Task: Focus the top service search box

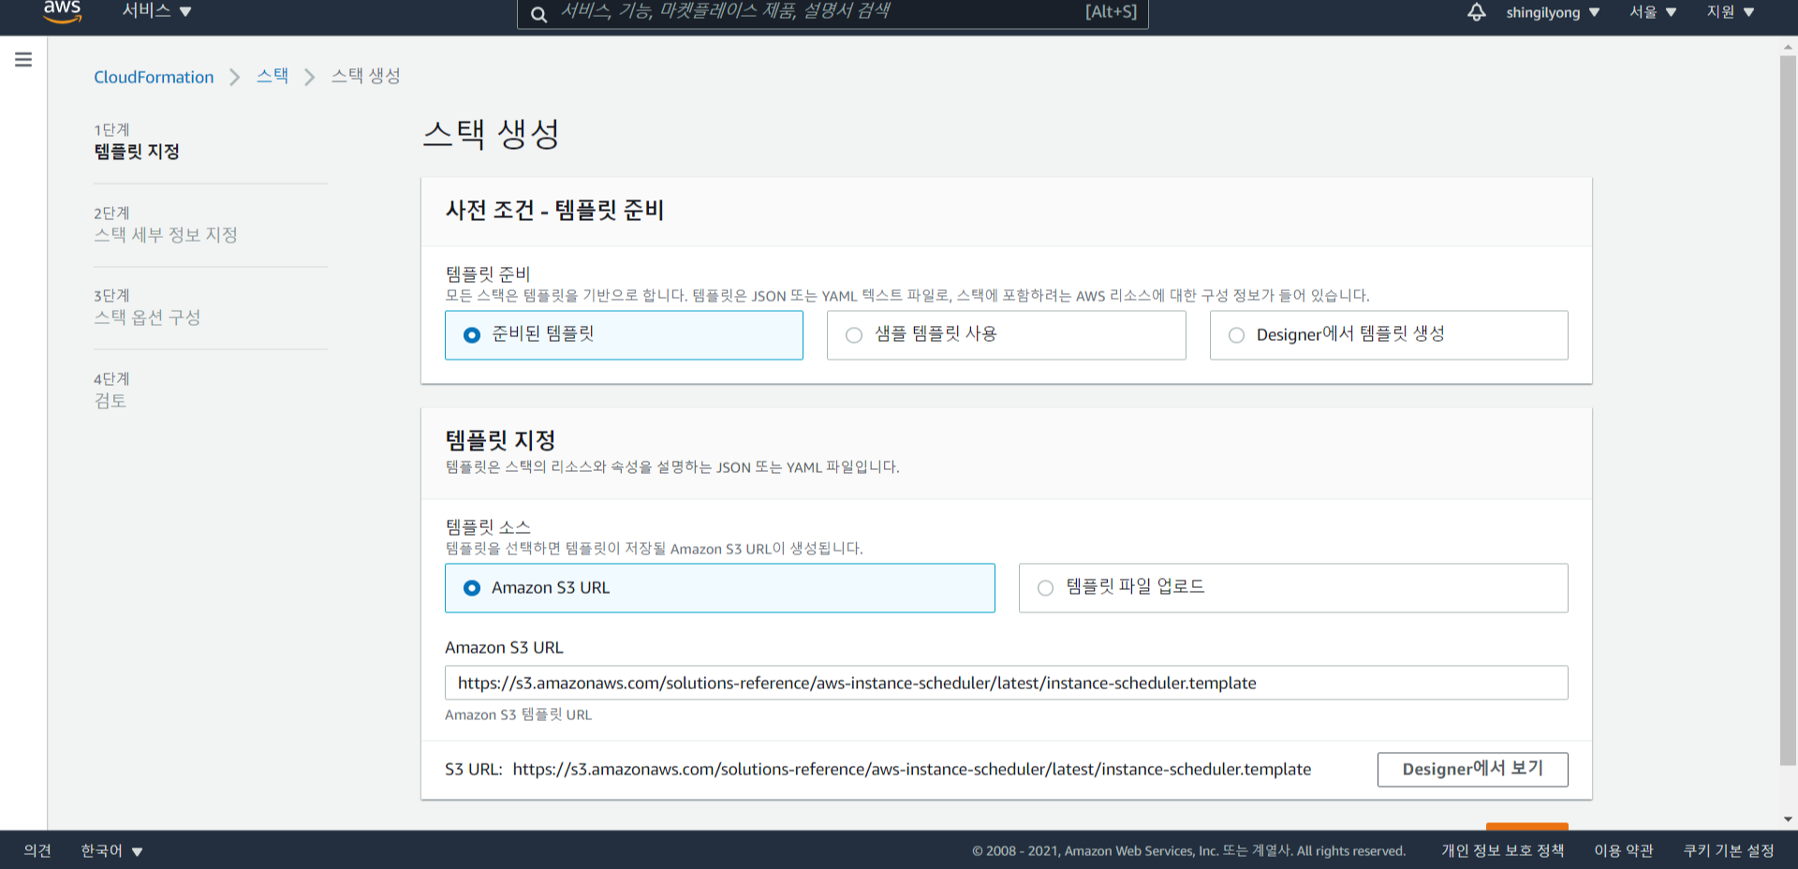Action: 833,13
